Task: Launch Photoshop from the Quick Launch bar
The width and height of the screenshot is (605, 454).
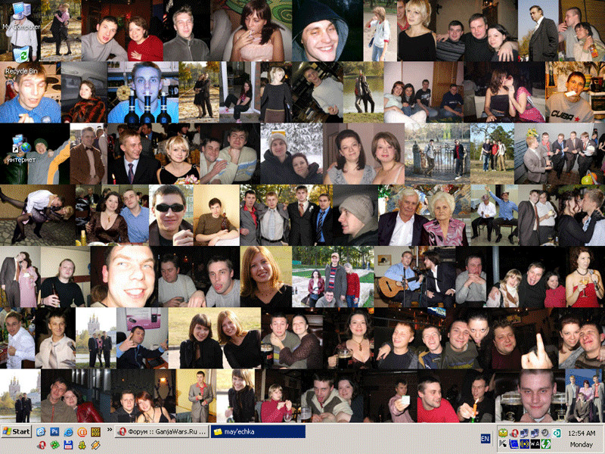Action: coord(54,431)
